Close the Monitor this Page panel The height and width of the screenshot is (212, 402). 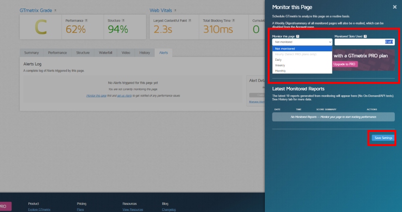(394, 7)
